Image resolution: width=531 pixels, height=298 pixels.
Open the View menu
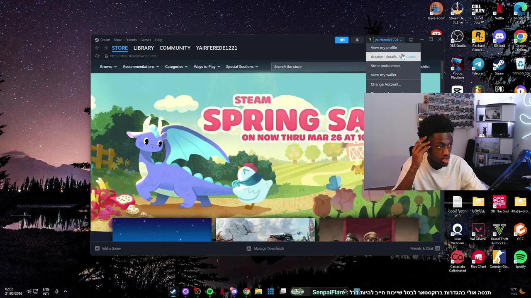click(118, 40)
